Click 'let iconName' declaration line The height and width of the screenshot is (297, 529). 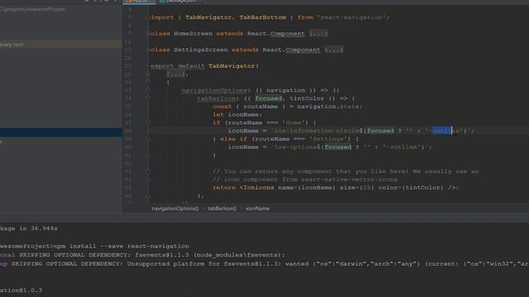coord(237,115)
